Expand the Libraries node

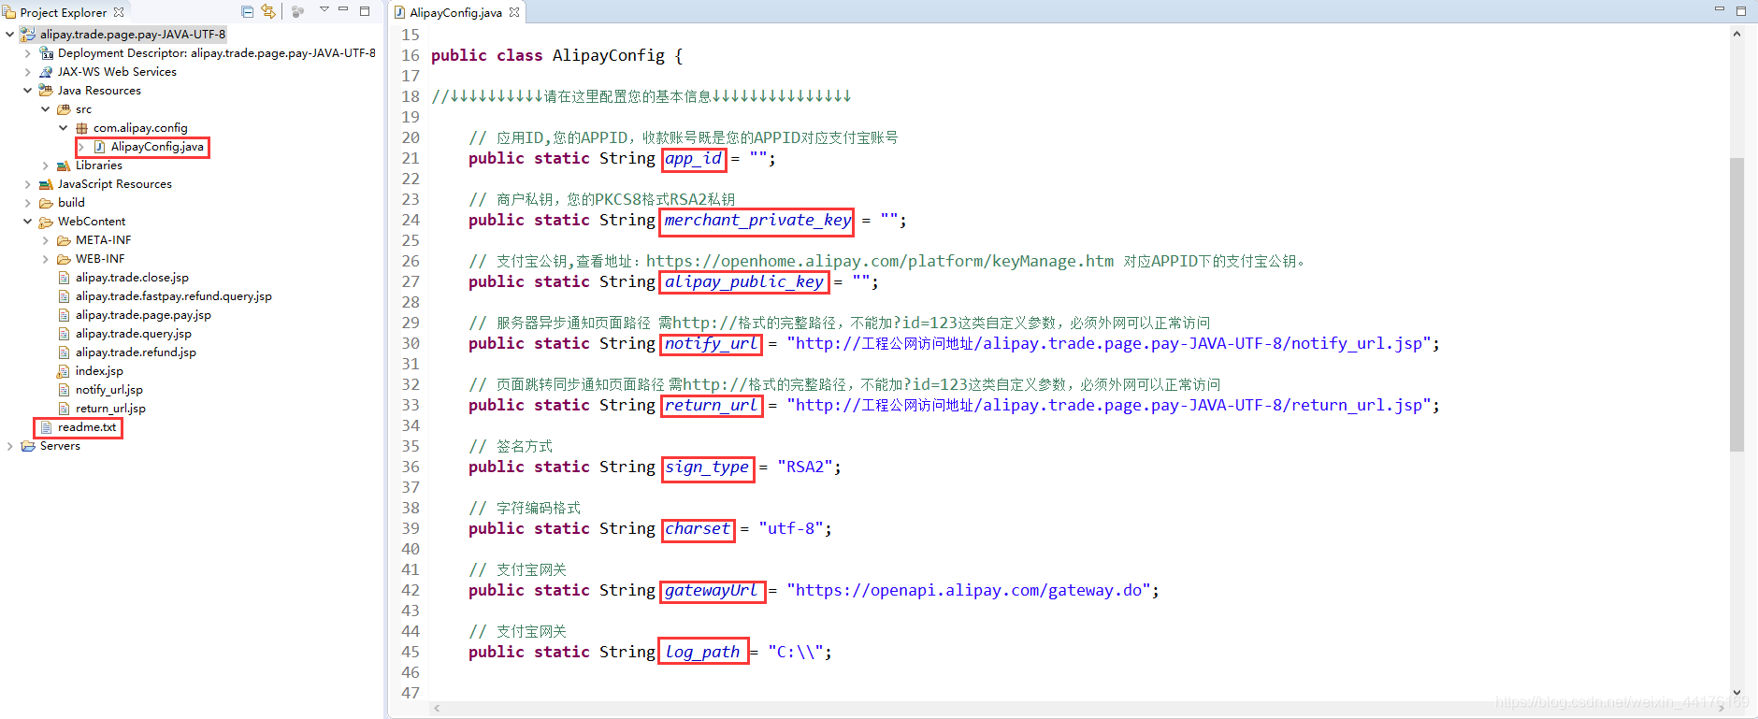46,165
